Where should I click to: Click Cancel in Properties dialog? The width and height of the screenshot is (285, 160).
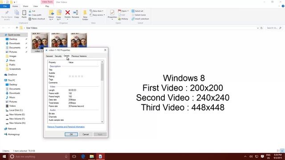coord(85,134)
